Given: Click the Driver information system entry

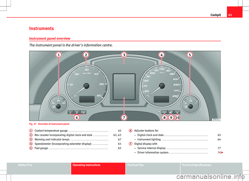Looking at the screenshot, I should tap(153, 153).
